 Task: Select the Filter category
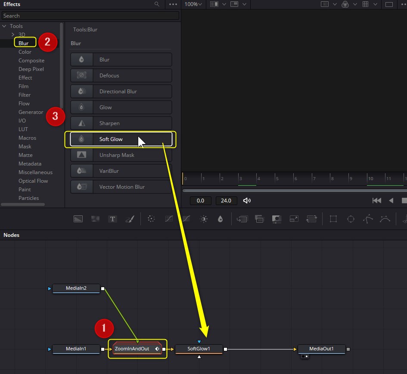click(x=25, y=95)
